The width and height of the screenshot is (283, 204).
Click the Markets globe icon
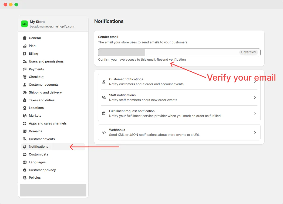[25, 116]
